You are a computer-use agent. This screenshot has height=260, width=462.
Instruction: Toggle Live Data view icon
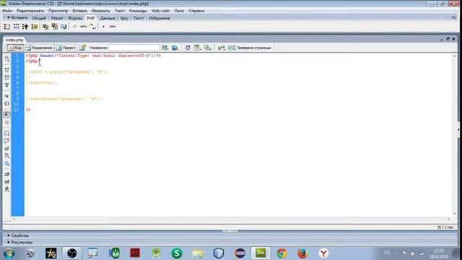pyautogui.click(x=83, y=48)
